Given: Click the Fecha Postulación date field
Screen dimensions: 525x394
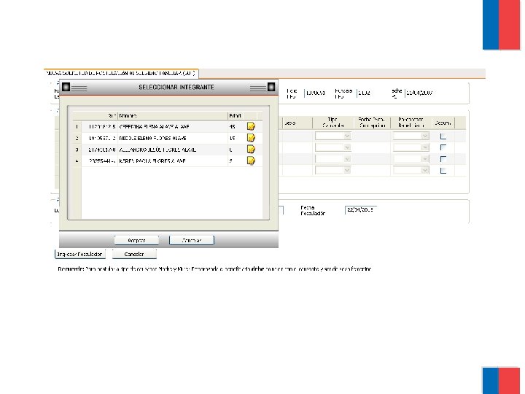Looking at the screenshot, I should pos(361,209).
